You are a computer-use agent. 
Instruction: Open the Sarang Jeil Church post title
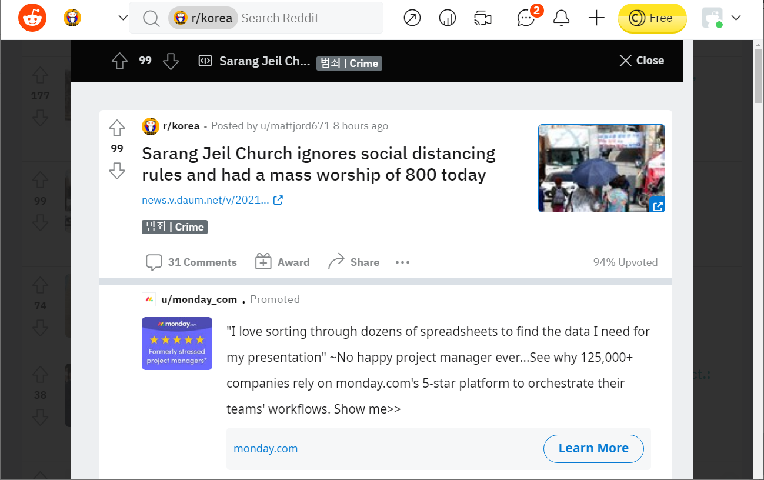pyautogui.click(x=319, y=164)
